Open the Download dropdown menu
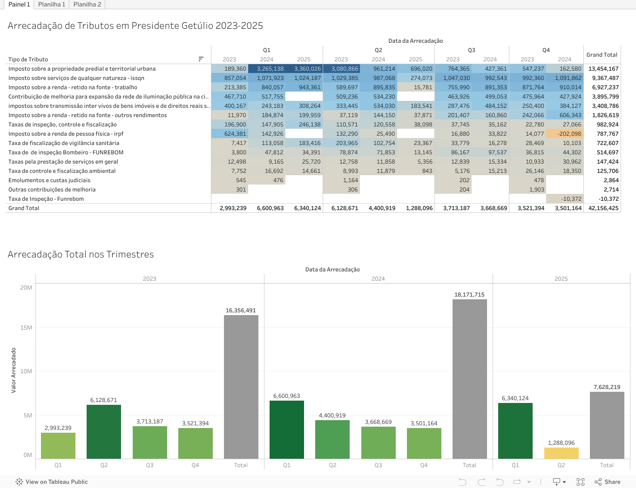The image size is (636, 488). [559, 482]
